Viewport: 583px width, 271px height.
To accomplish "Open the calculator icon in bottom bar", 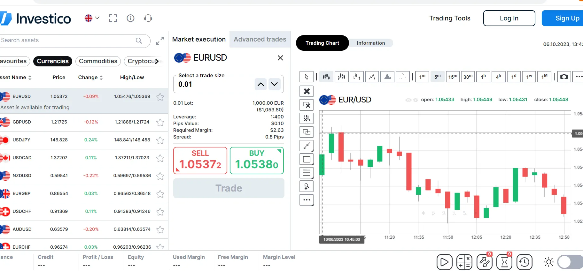I will [464, 262].
